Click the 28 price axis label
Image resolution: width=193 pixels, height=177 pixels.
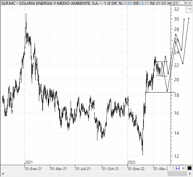[x=177, y=29]
